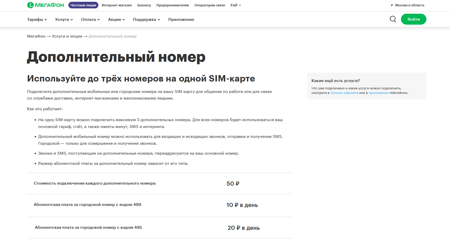Click bullet about Размер абонентской платы
This screenshot has width=450, height=244.
(x=113, y=163)
